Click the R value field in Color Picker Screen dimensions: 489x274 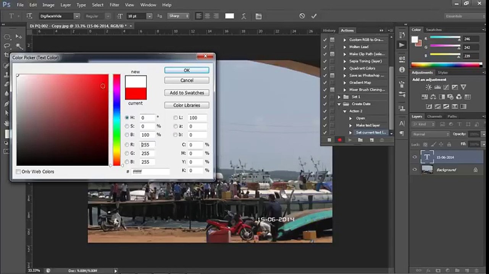(147, 145)
